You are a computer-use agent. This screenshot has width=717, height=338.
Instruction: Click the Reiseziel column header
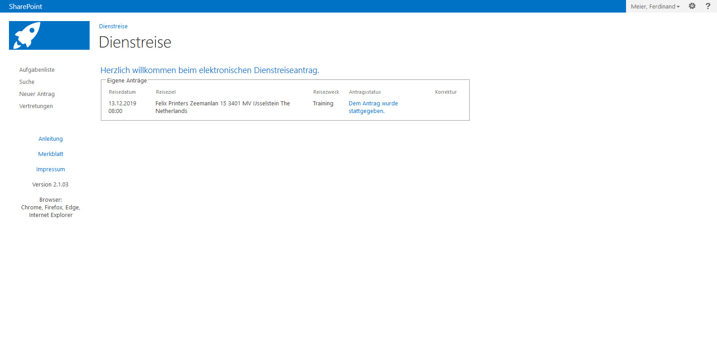(x=166, y=92)
